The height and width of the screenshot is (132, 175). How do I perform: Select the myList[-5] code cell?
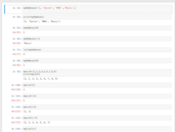97,96
